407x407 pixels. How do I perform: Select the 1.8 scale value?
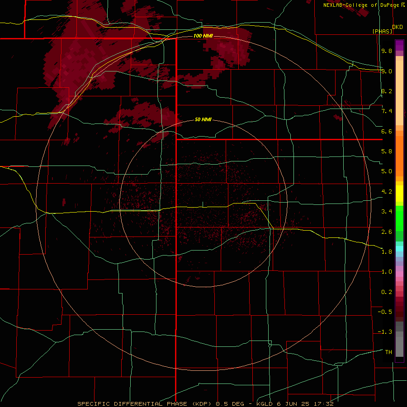click(387, 251)
